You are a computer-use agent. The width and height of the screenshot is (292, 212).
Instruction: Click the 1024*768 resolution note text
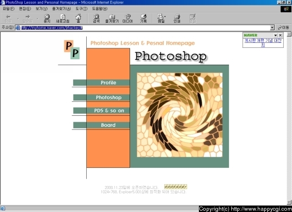point(143,192)
